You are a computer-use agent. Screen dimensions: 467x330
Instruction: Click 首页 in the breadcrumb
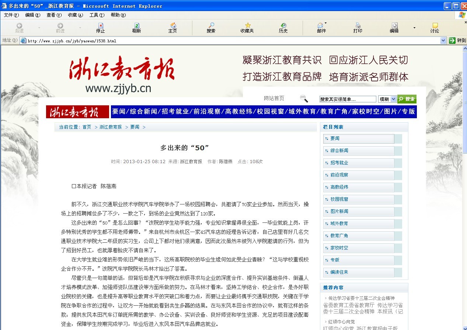(87, 127)
